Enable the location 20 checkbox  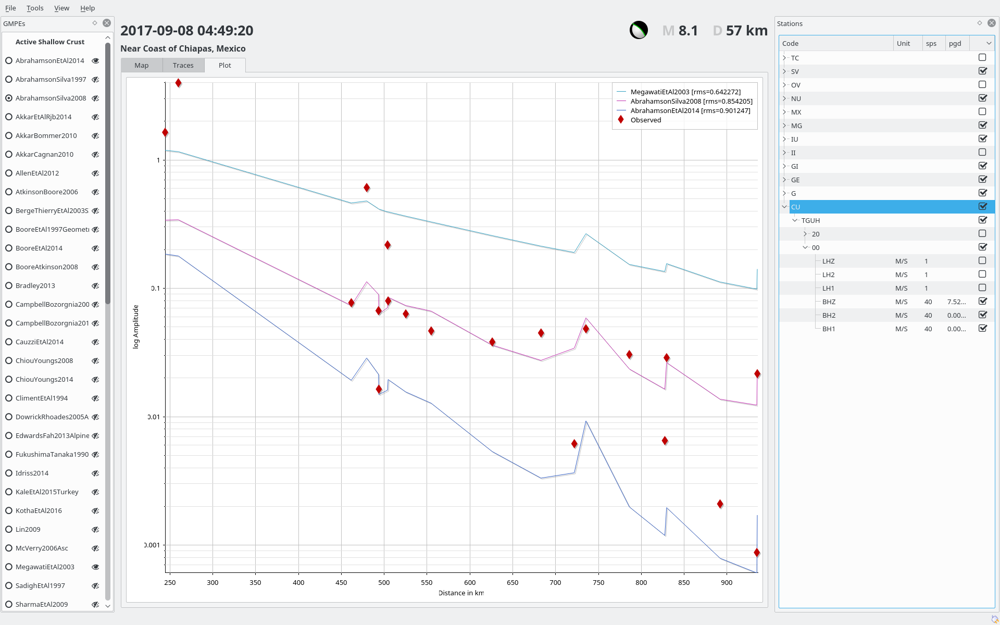coord(982,233)
